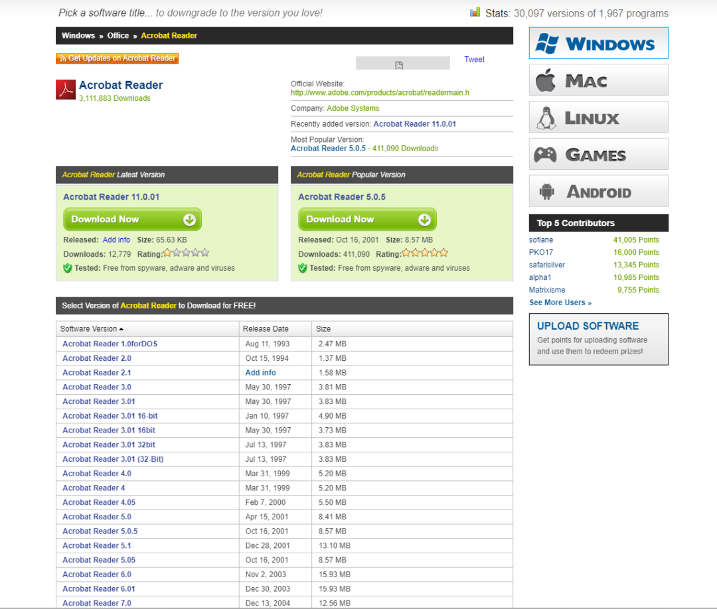This screenshot has width=717, height=609.
Task: Click the stats bar chart icon
Action: pyautogui.click(x=475, y=13)
